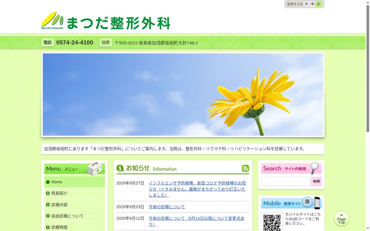The width and height of the screenshot is (370, 231).
Task: Click the first-aid box icon in Menu header
Action: pos(95,169)
